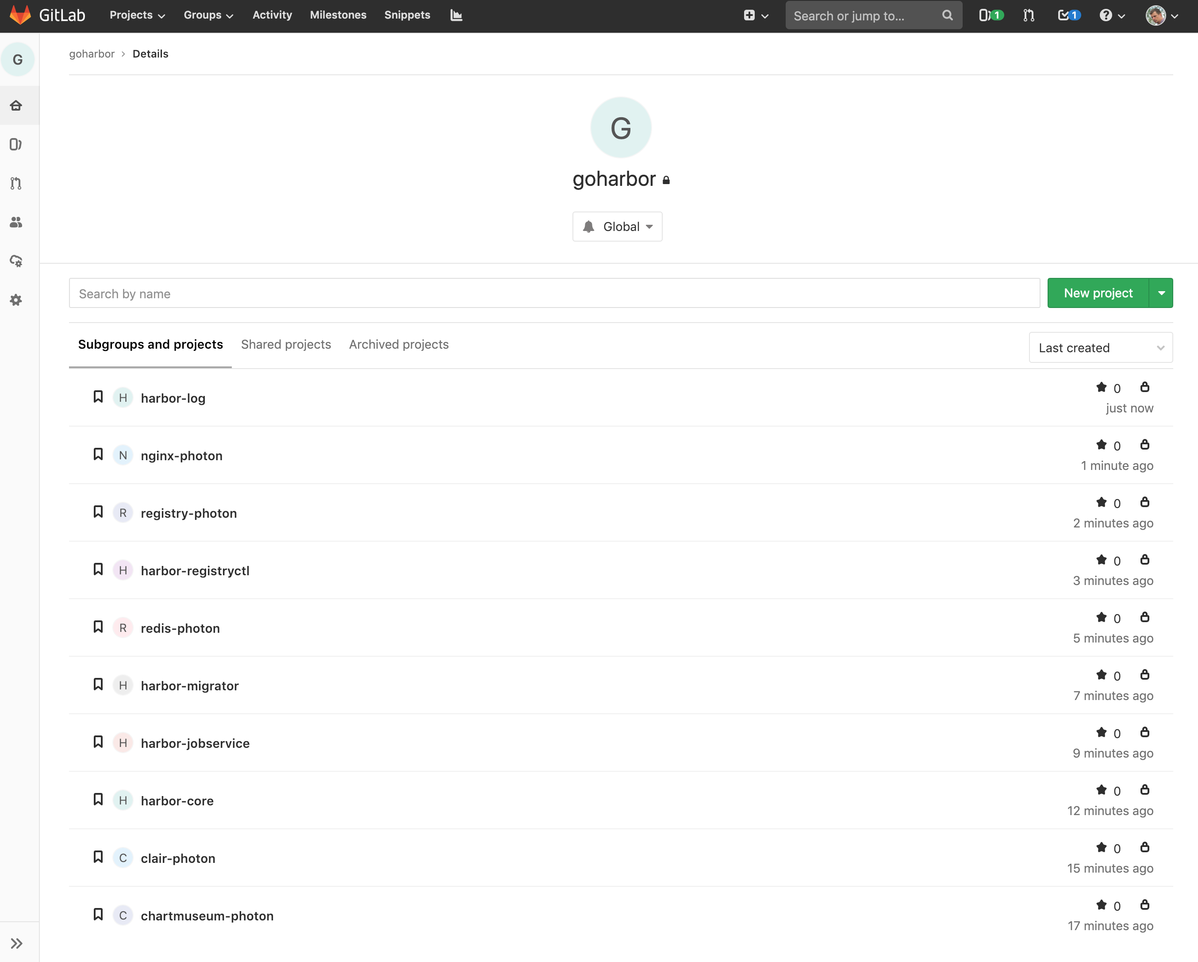1198x962 pixels.
Task: Open the issues icon in top bar
Action: tap(991, 15)
